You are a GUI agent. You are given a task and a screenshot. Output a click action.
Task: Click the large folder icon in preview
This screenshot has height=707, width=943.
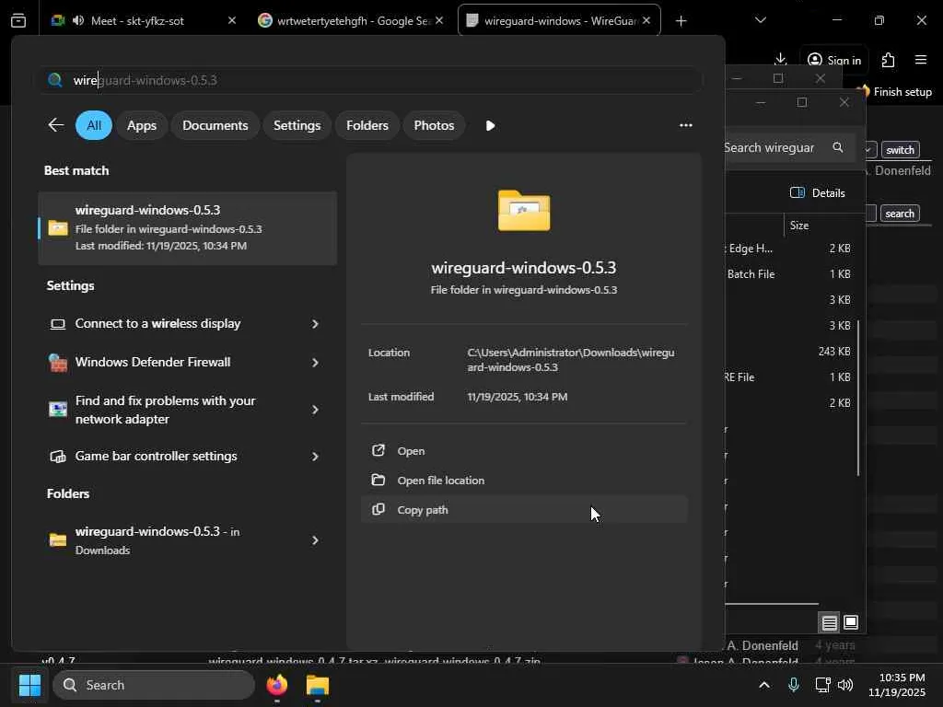click(524, 211)
